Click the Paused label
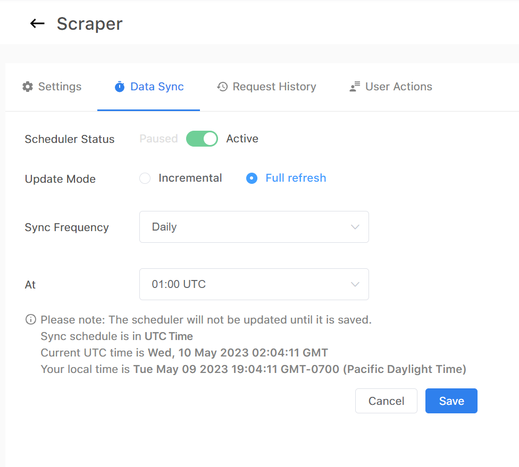 158,139
